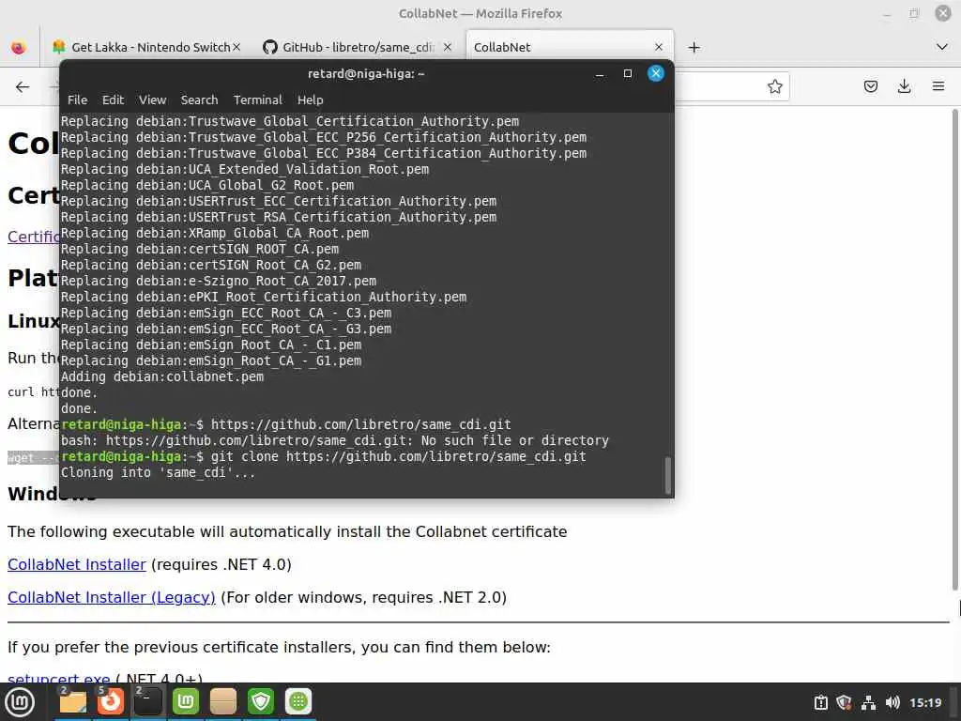Viewport: 961px width, 721px height.
Task: Open terminal Edit menu
Action: [113, 100]
